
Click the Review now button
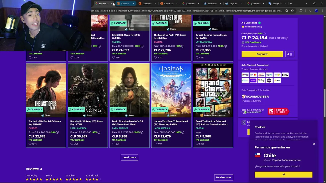[x=224, y=177]
